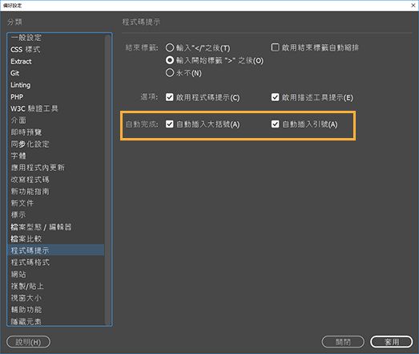Image resolution: width=419 pixels, height=354 pixels.
Task: Open the 輔助功能 category
Action: point(56,310)
